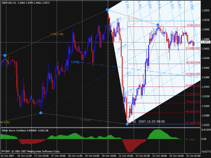This screenshot has width=211, height=158.
Task: Click the 17 Oct 19:00 time label
Action: [x=58, y=156]
